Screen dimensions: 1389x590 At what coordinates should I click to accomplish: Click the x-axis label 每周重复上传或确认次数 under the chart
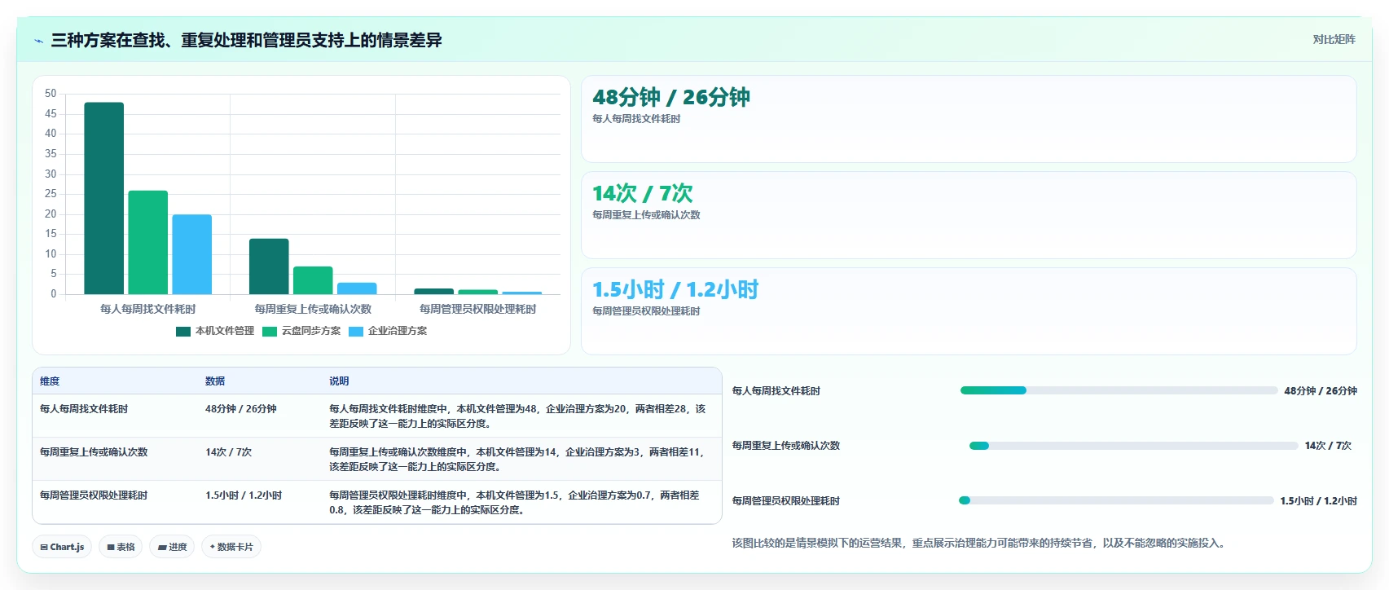pos(313,309)
